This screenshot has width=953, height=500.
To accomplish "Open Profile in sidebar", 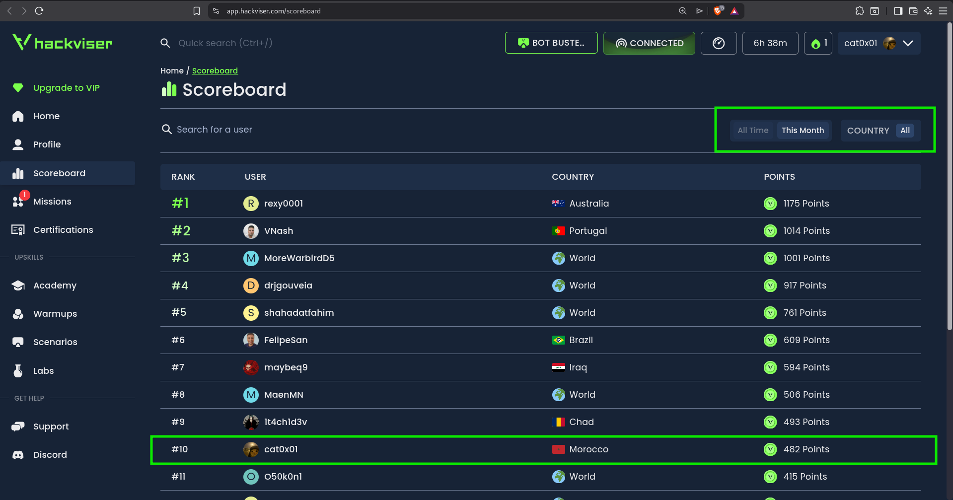I will tap(68, 144).
